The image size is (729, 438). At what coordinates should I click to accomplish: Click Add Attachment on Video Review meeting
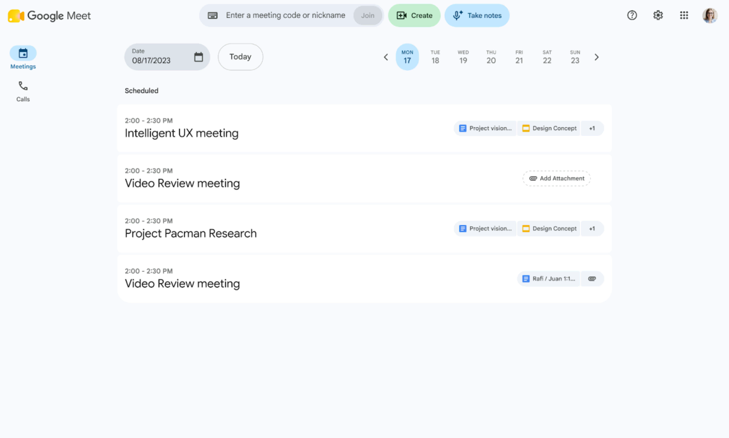pos(557,178)
